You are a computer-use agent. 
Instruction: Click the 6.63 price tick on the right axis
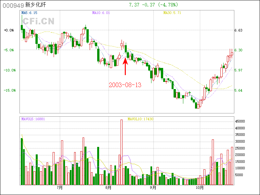click(x=239, y=30)
